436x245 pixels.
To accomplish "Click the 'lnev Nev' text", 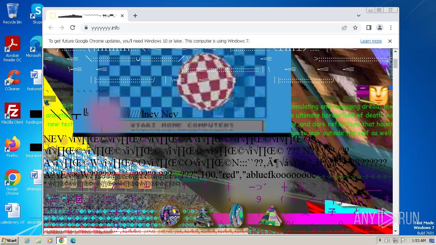I will tap(160, 114).
